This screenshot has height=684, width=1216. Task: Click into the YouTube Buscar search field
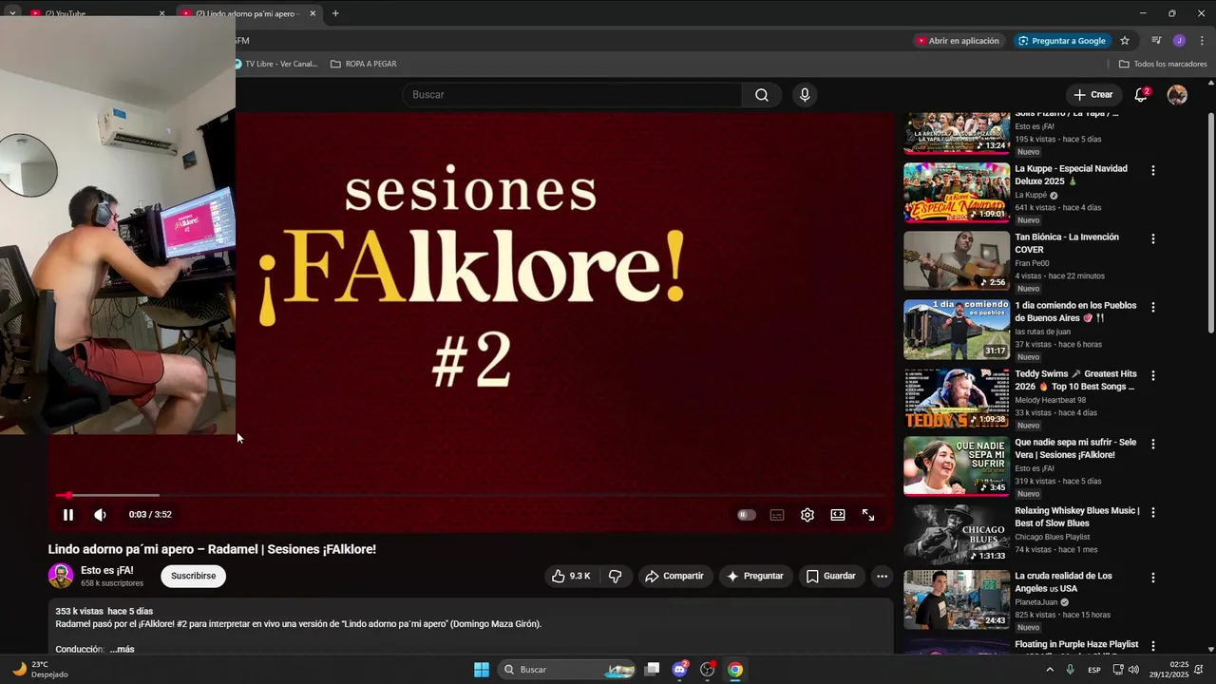click(x=572, y=95)
